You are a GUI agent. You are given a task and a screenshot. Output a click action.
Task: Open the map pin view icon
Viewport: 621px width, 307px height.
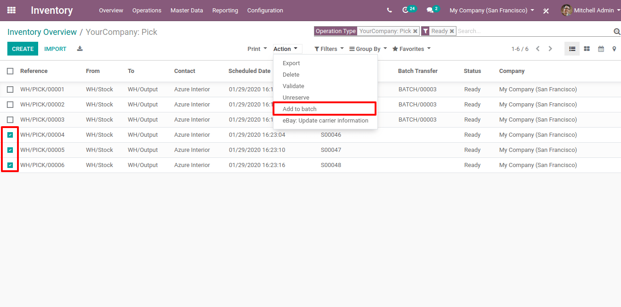615,48
